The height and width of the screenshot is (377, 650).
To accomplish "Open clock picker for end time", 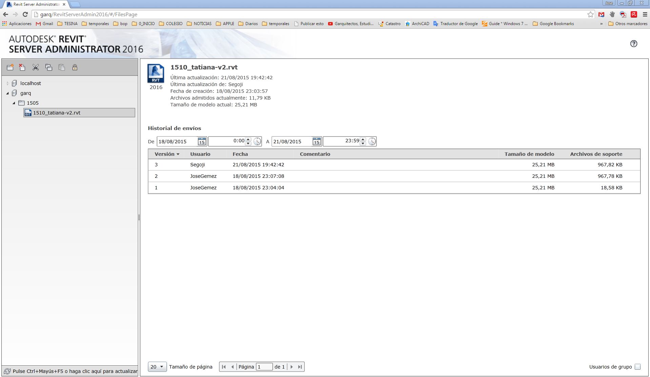I will click(372, 142).
